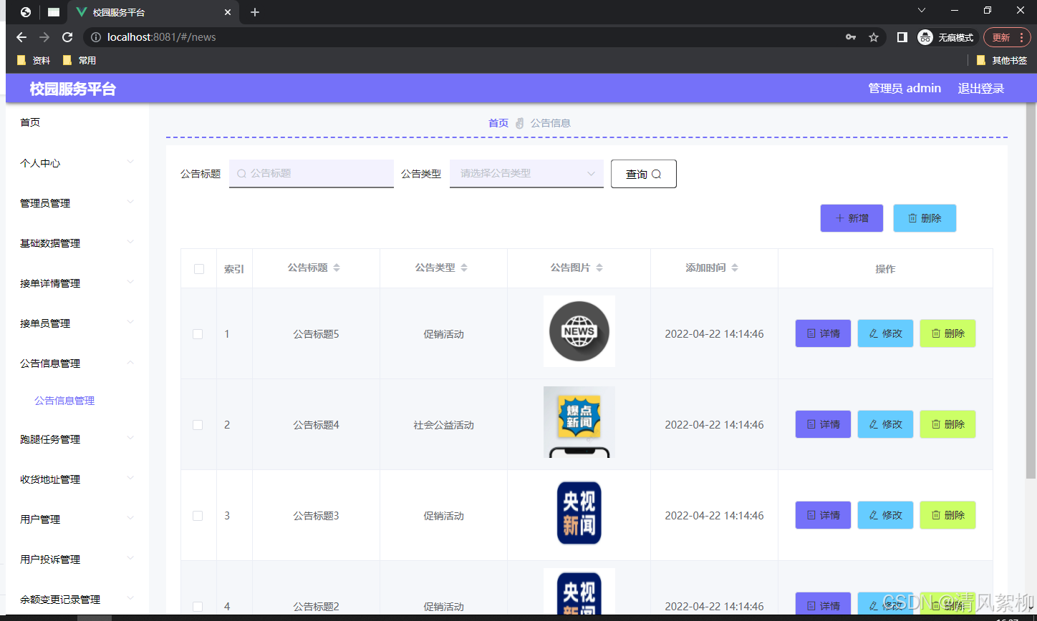Click the page vertical scrollbar
1037x621 pixels.
(x=1031, y=290)
